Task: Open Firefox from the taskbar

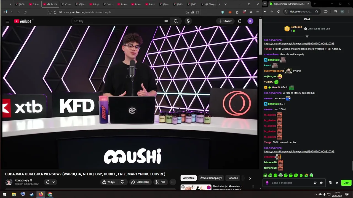Action: pos(41,194)
